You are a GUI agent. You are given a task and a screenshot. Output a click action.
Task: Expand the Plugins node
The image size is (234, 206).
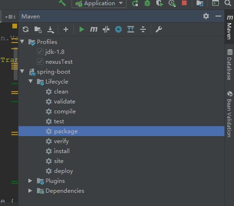click(x=30, y=180)
